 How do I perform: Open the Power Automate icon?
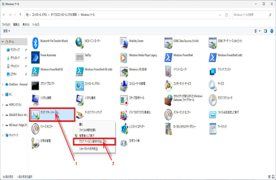click(36, 57)
